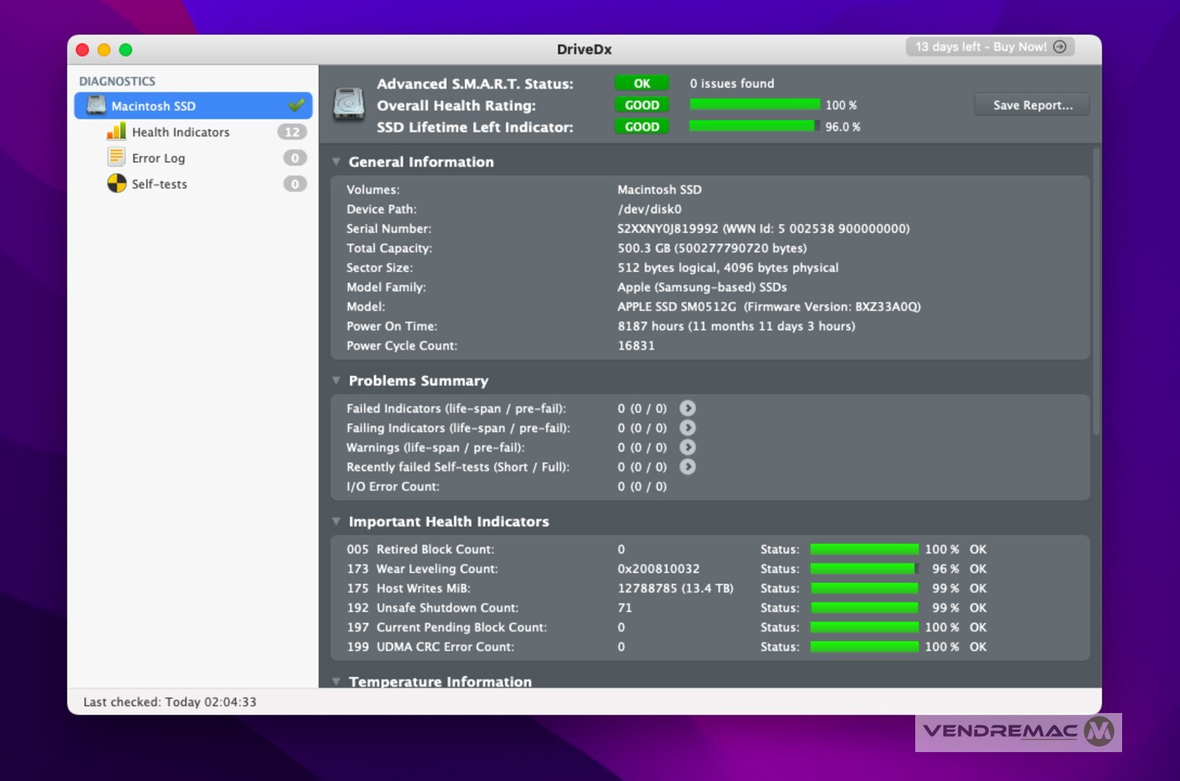Screen dimensions: 1180x781
Task: Open details arrow for Recently failed Self-tests
Action: (688, 467)
